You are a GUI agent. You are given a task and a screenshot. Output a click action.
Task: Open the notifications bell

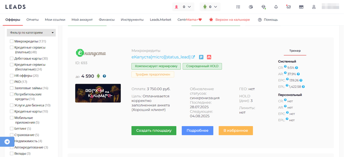[x=276, y=7]
